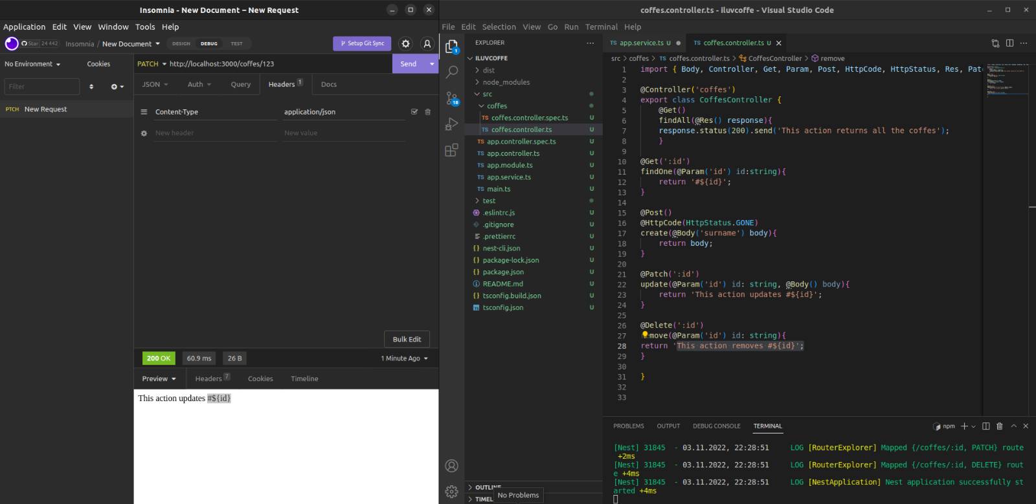1036x504 pixels.
Task: Click the Send request button
Action: pyautogui.click(x=409, y=64)
